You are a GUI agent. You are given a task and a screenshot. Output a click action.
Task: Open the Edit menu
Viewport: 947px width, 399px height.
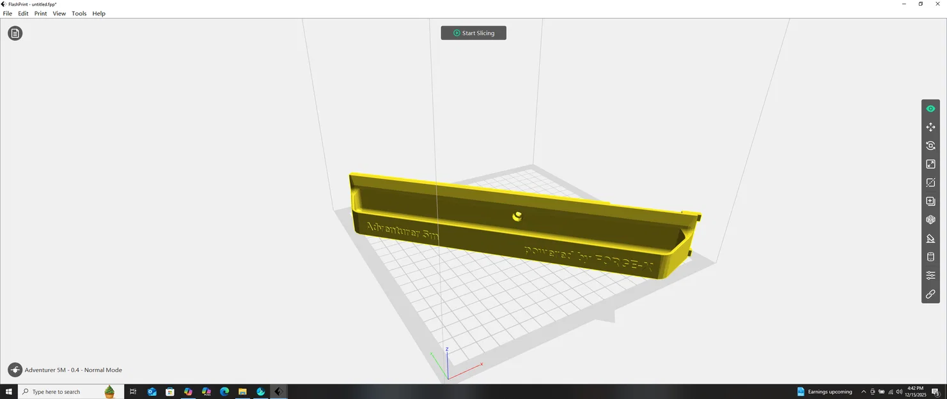tap(23, 13)
